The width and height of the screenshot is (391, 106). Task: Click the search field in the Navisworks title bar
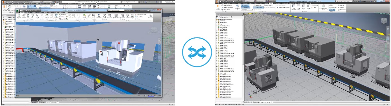click(116, 10)
